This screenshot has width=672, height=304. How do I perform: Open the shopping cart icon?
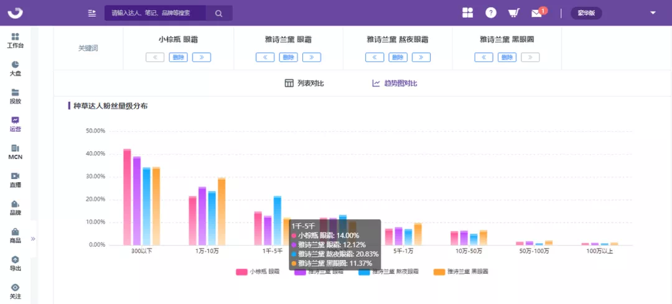click(x=514, y=13)
